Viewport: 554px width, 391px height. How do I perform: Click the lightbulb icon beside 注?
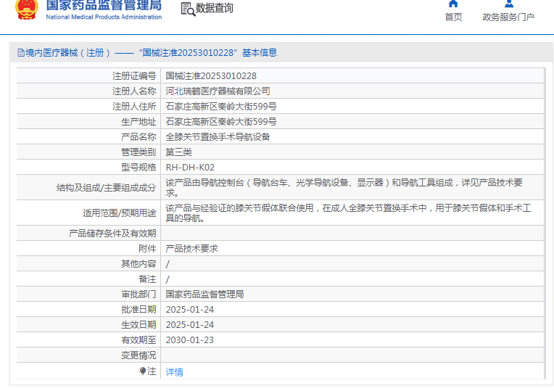point(143,371)
